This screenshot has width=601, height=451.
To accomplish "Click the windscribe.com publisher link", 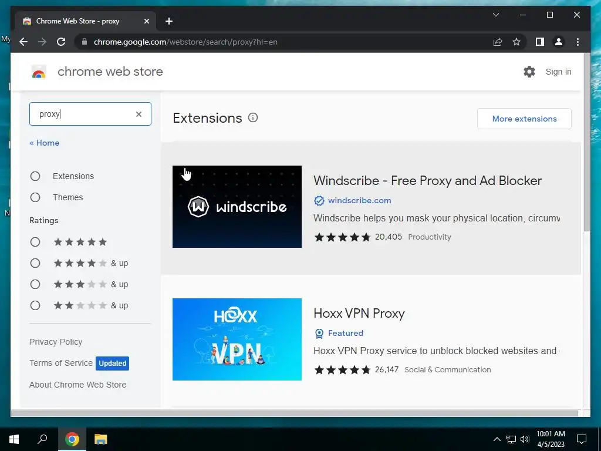I will click(360, 200).
